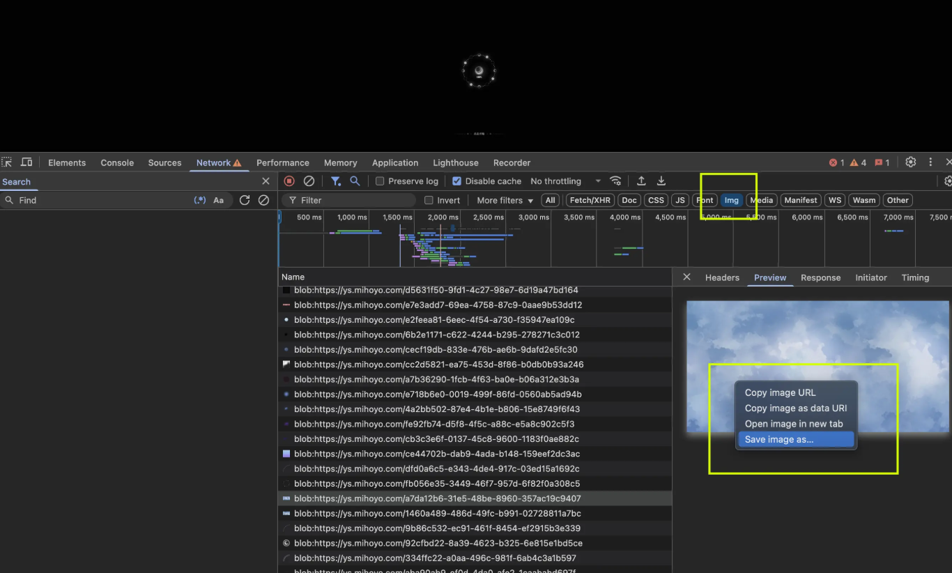Click the warnings count indicator

tap(858, 162)
